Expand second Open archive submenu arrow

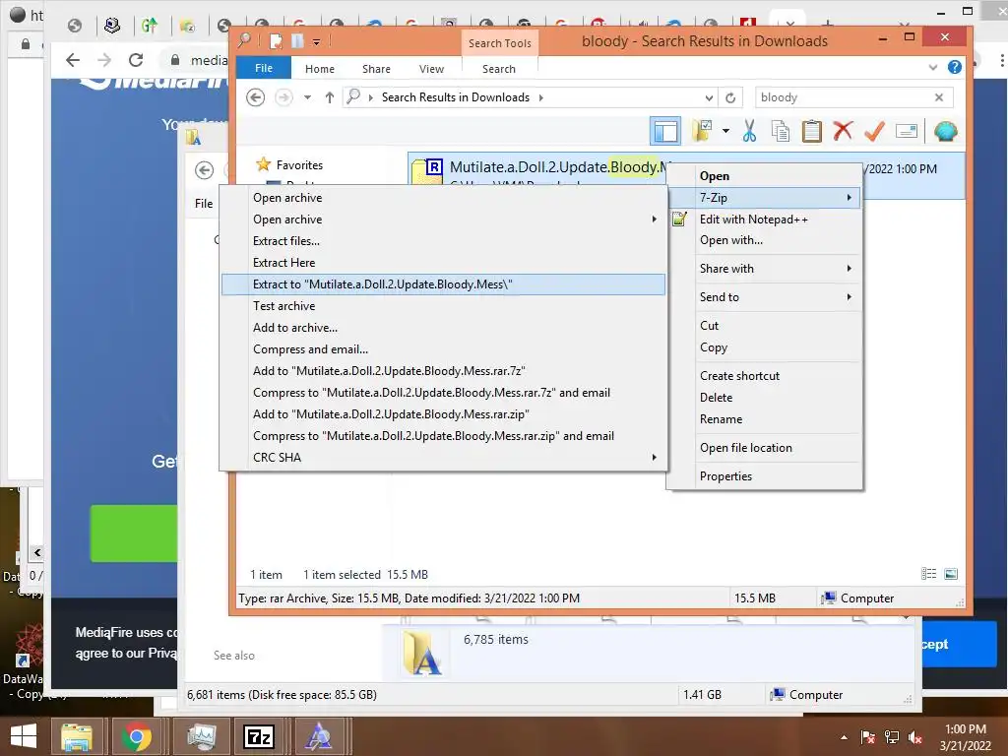[655, 220]
